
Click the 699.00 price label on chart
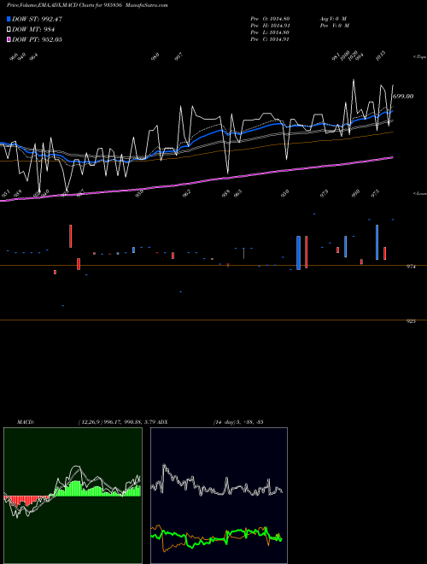403,97
